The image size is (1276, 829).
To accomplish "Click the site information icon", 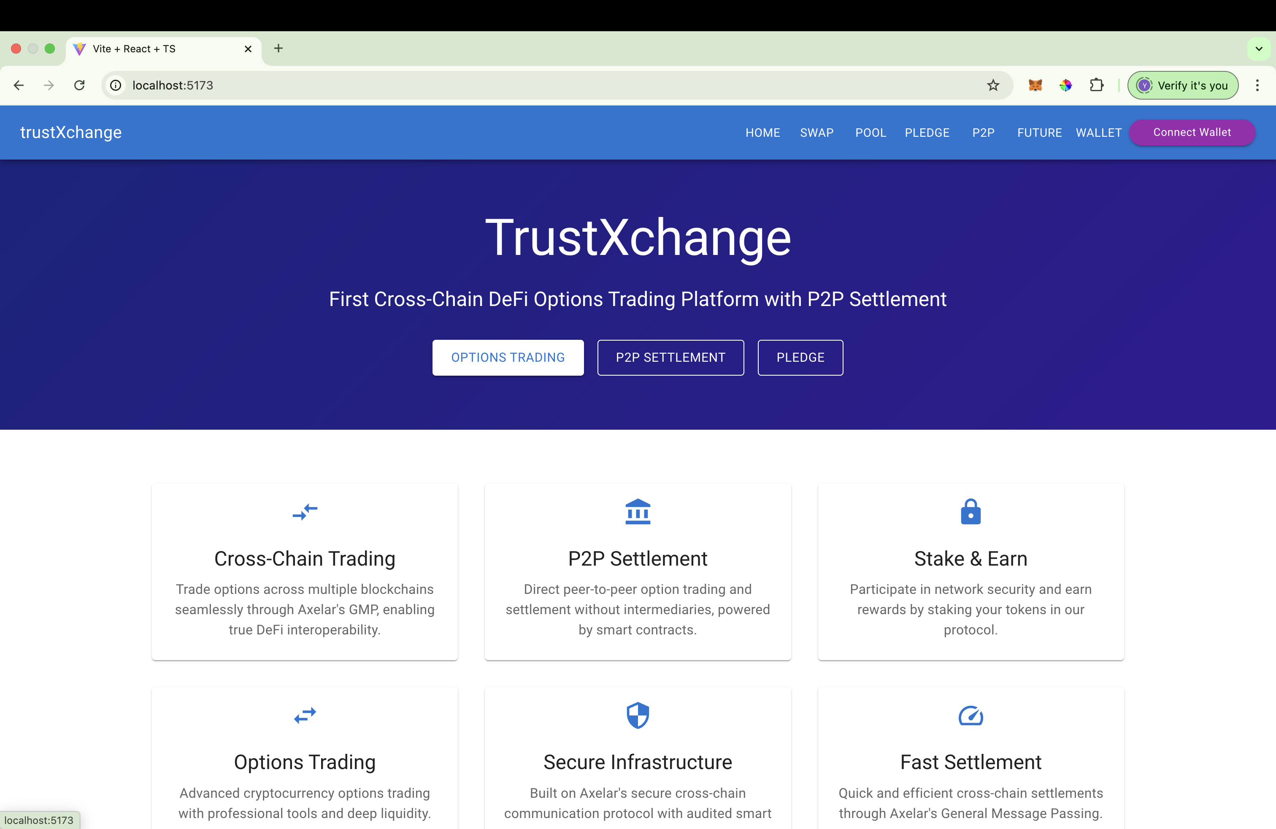I will tap(116, 85).
